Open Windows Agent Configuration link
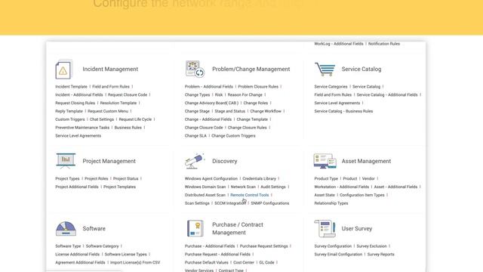 (211, 178)
